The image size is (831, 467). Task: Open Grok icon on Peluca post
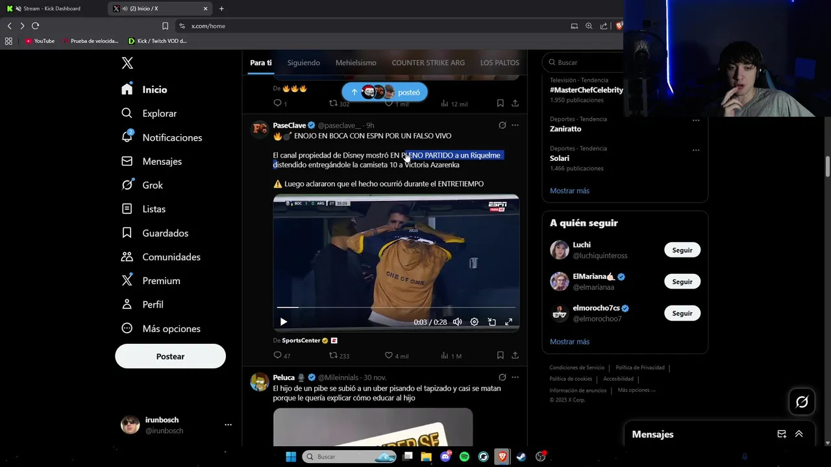pyautogui.click(x=502, y=377)
